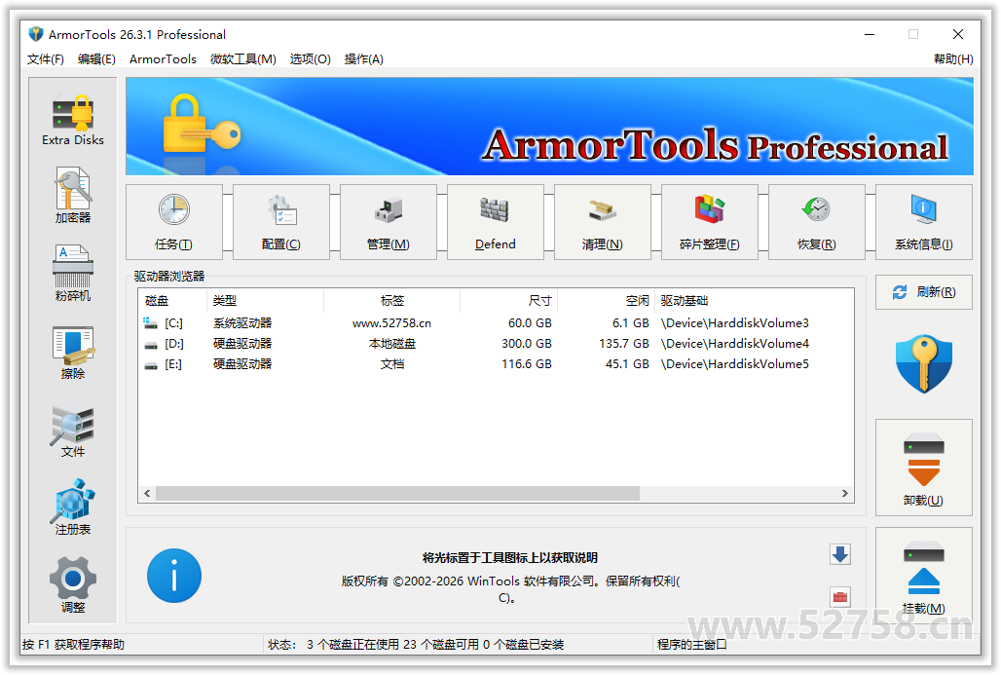This screenshot has height=675, width=1001.
Task: Sort by the 驱动基础 column header
Action: (x=754, y=300)
